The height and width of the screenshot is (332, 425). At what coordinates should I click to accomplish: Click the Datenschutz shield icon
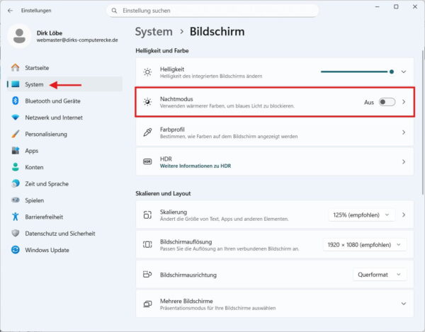tap(16, 233)
